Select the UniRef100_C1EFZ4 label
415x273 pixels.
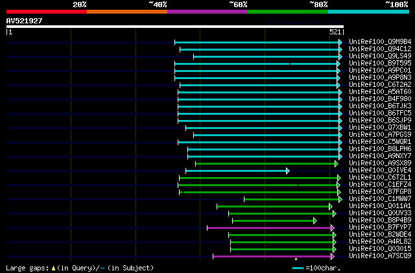(x=380, y=185)
